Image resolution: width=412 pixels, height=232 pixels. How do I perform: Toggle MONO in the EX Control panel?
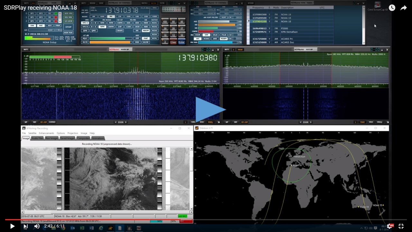(x=206, y=39)
